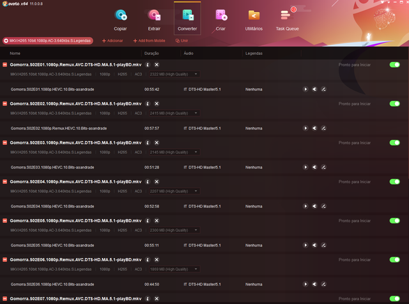The height and width of the screenshot is (304, 409).
Task: Remove Gomorra.S02E06 with the X icon
Action: coord(157,260)
